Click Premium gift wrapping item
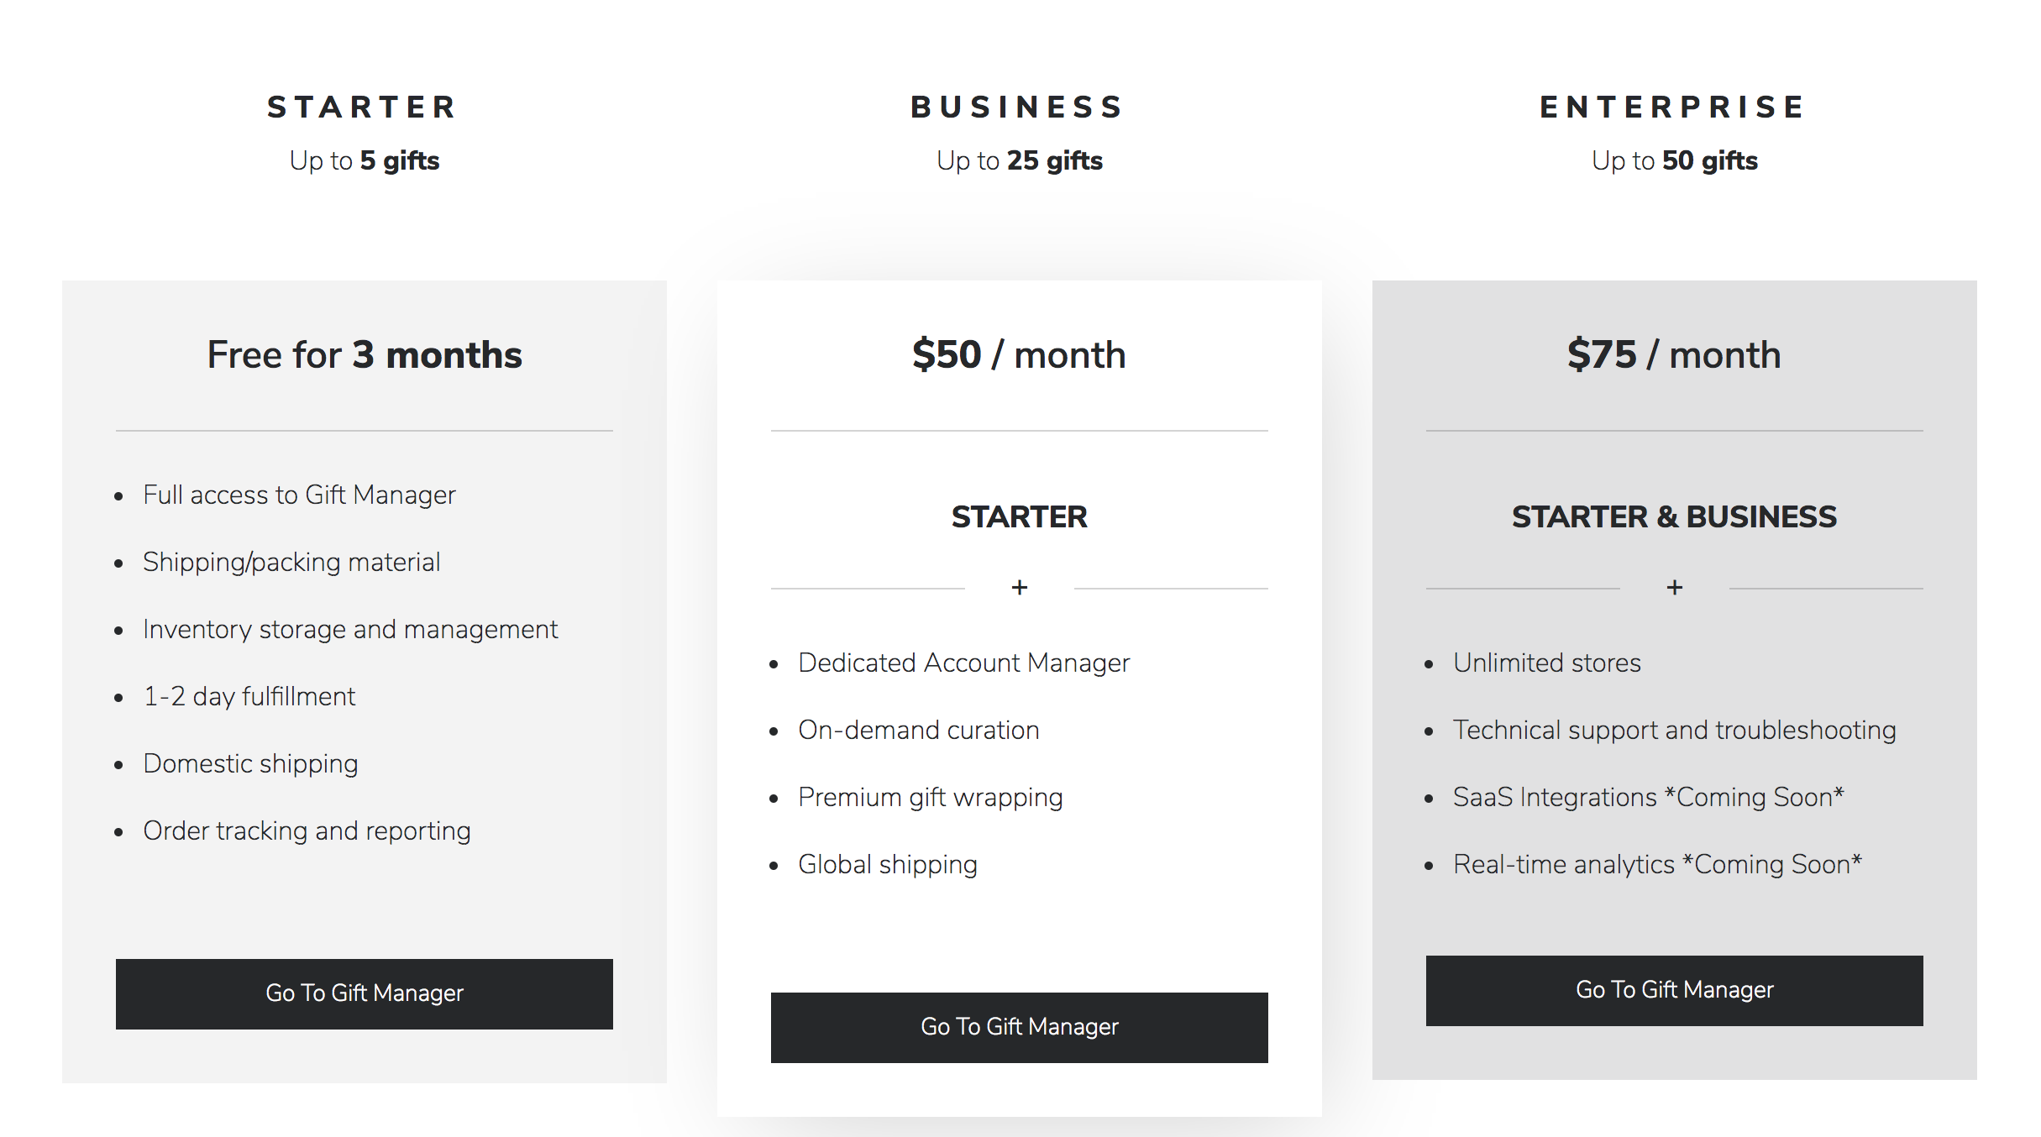 pos(931,798)
